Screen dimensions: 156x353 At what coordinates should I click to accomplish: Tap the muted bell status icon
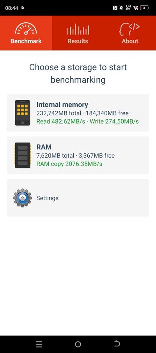click(121, 8)
